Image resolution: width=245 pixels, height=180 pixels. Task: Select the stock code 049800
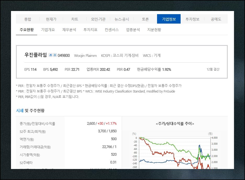pyautogui.click(x=64, y=56)
